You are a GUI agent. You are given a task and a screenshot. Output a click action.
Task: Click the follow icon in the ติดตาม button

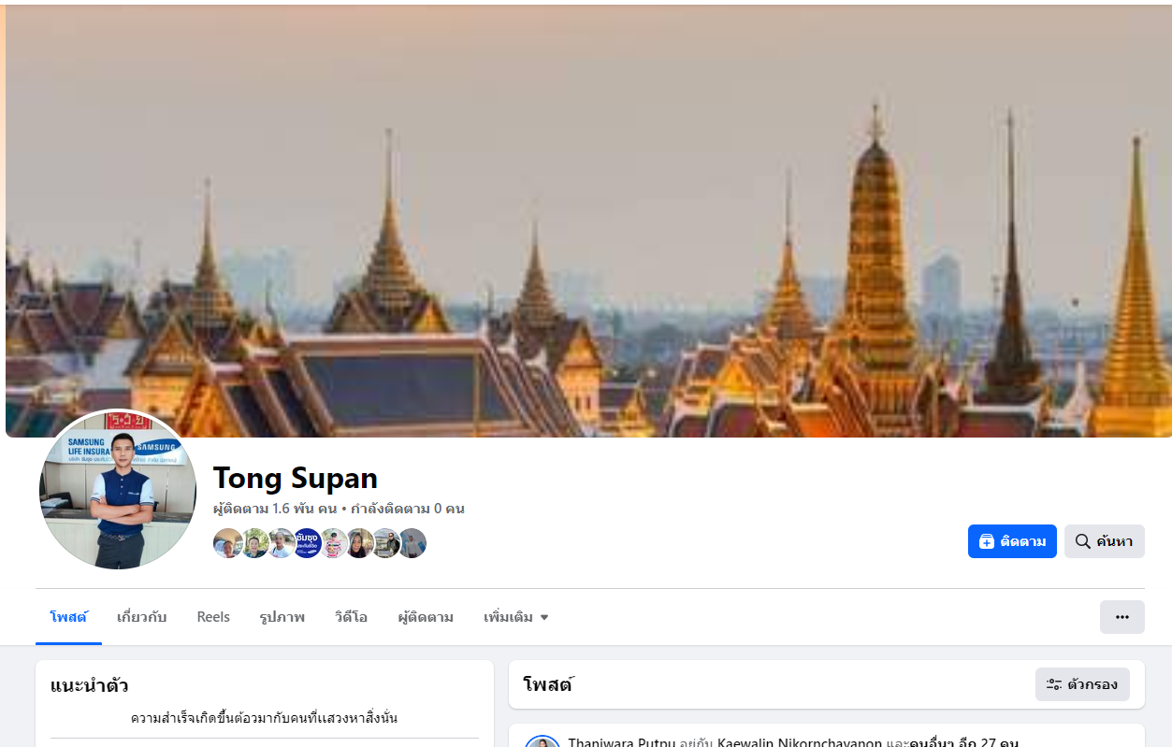[x=986, y=541]
